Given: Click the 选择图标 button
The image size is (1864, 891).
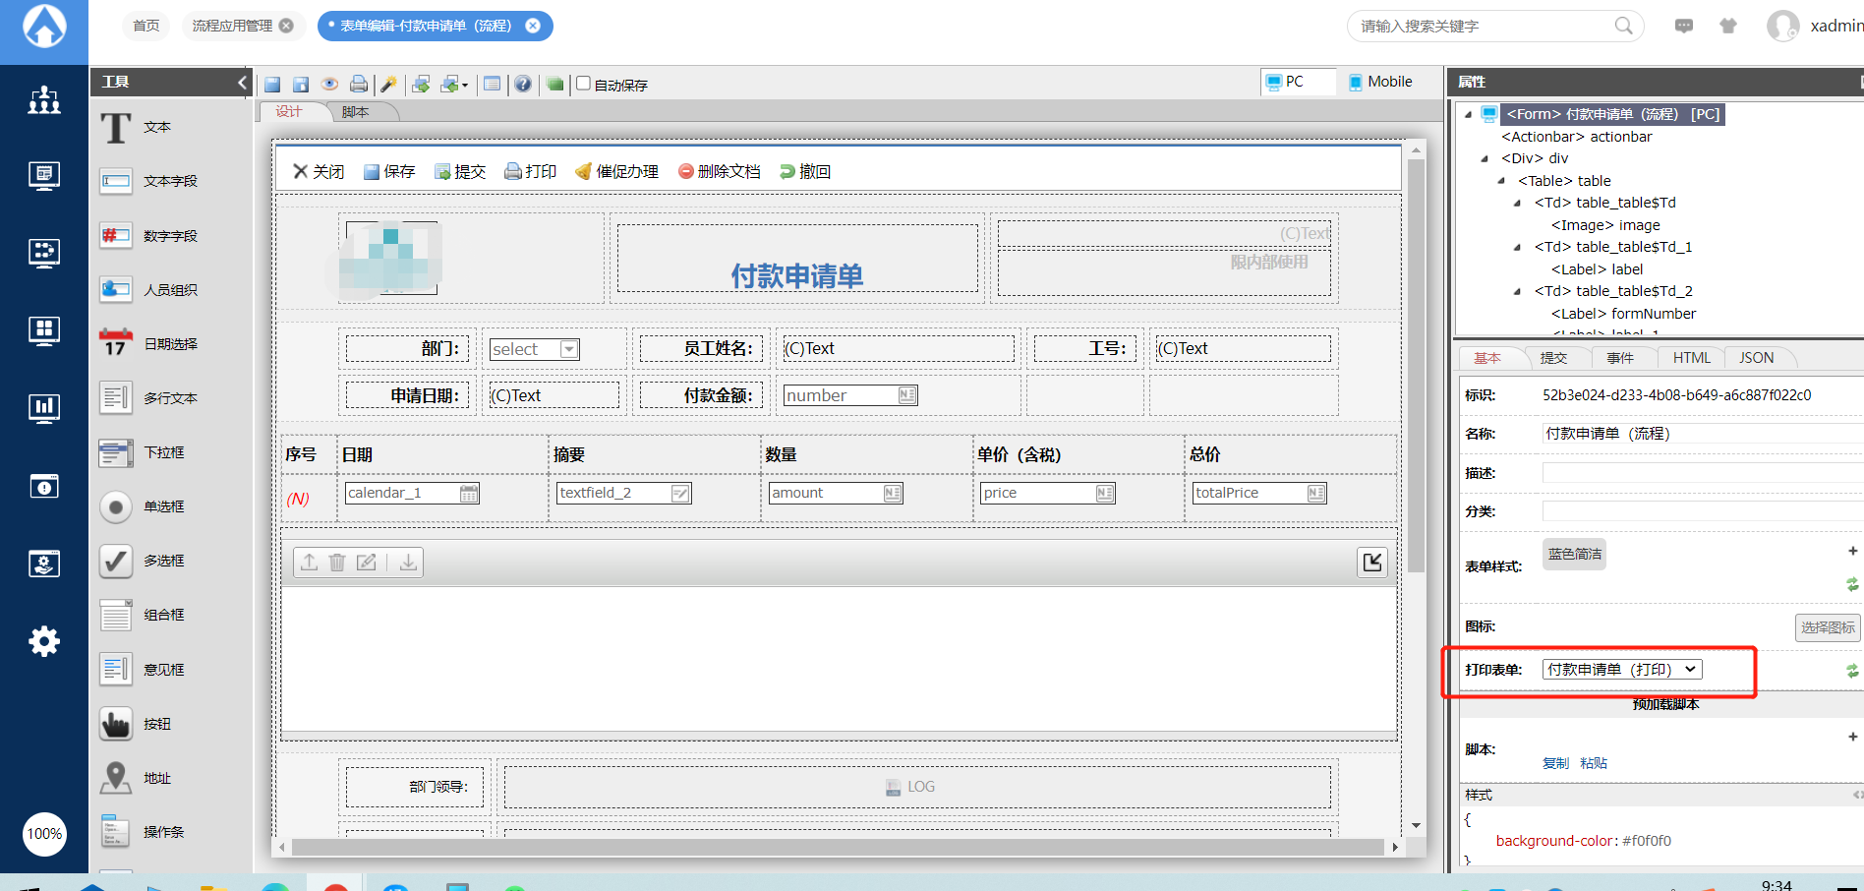Looking at the screenshot, I should click(1827, 627).
